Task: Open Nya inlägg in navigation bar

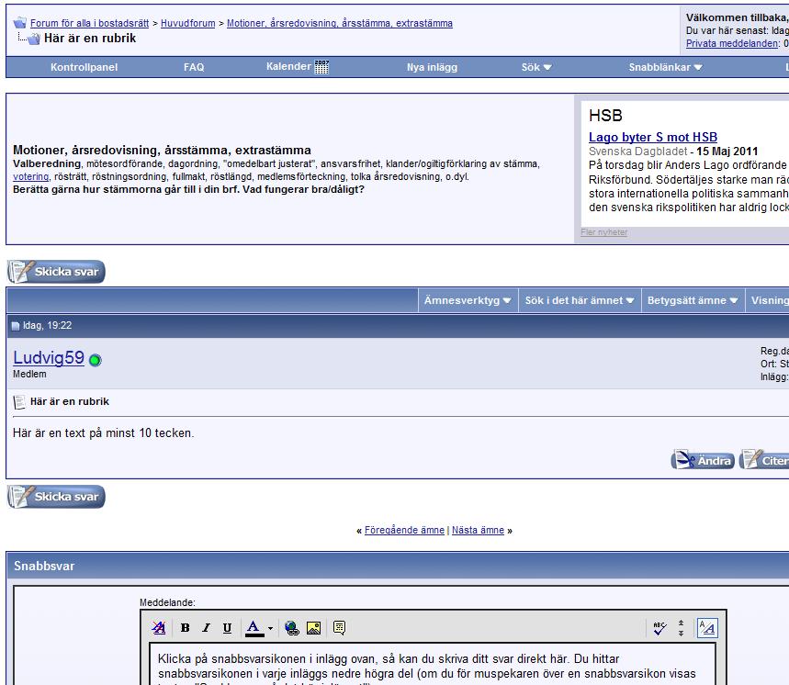Action: click(x=433, y=67)
